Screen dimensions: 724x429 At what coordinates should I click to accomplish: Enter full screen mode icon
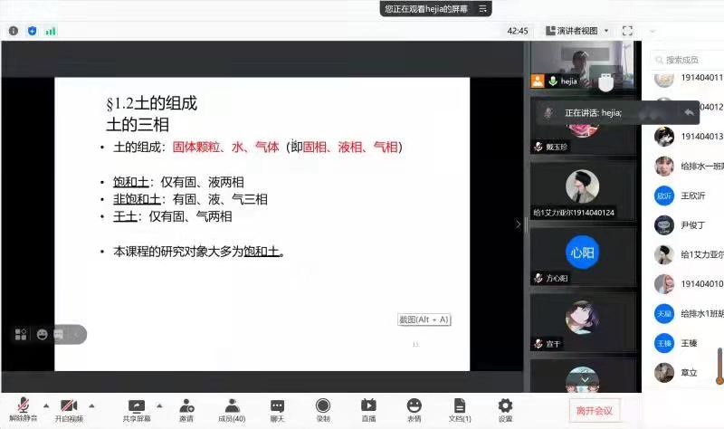point(627,31)
